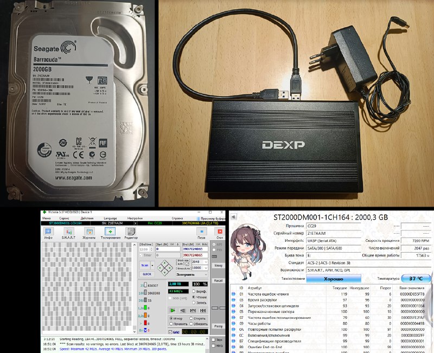434x353 pixels.
Task: Click the blue status dot for attribute 09
Action: [234, 323]
